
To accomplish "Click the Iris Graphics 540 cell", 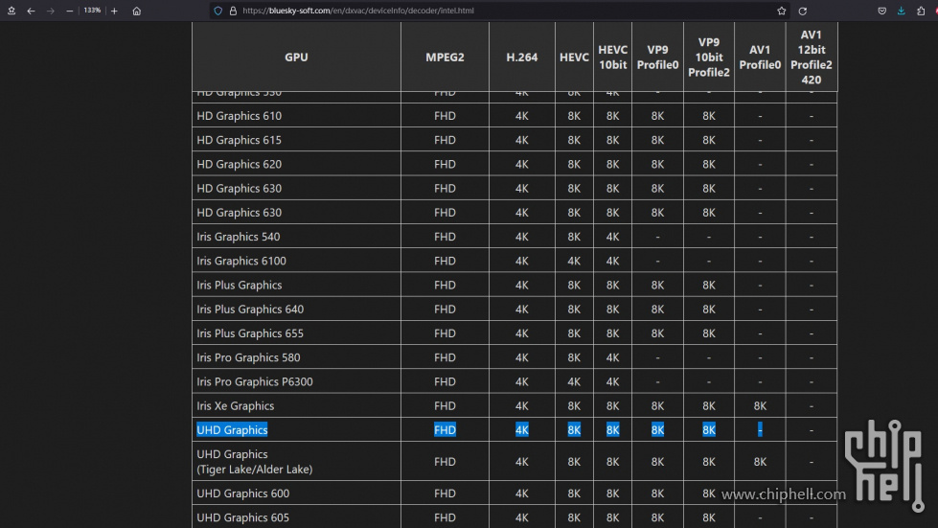I will (296, 237).
